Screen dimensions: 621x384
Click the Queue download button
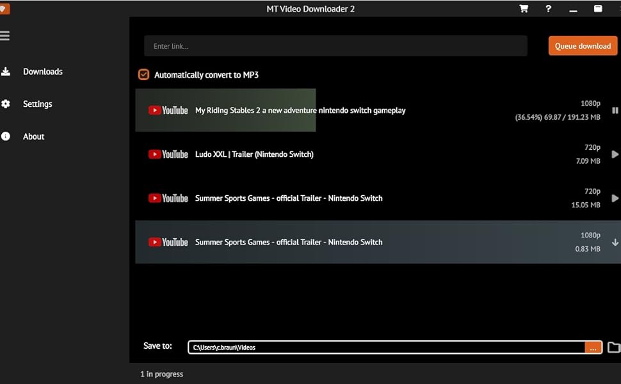[582, 45]
